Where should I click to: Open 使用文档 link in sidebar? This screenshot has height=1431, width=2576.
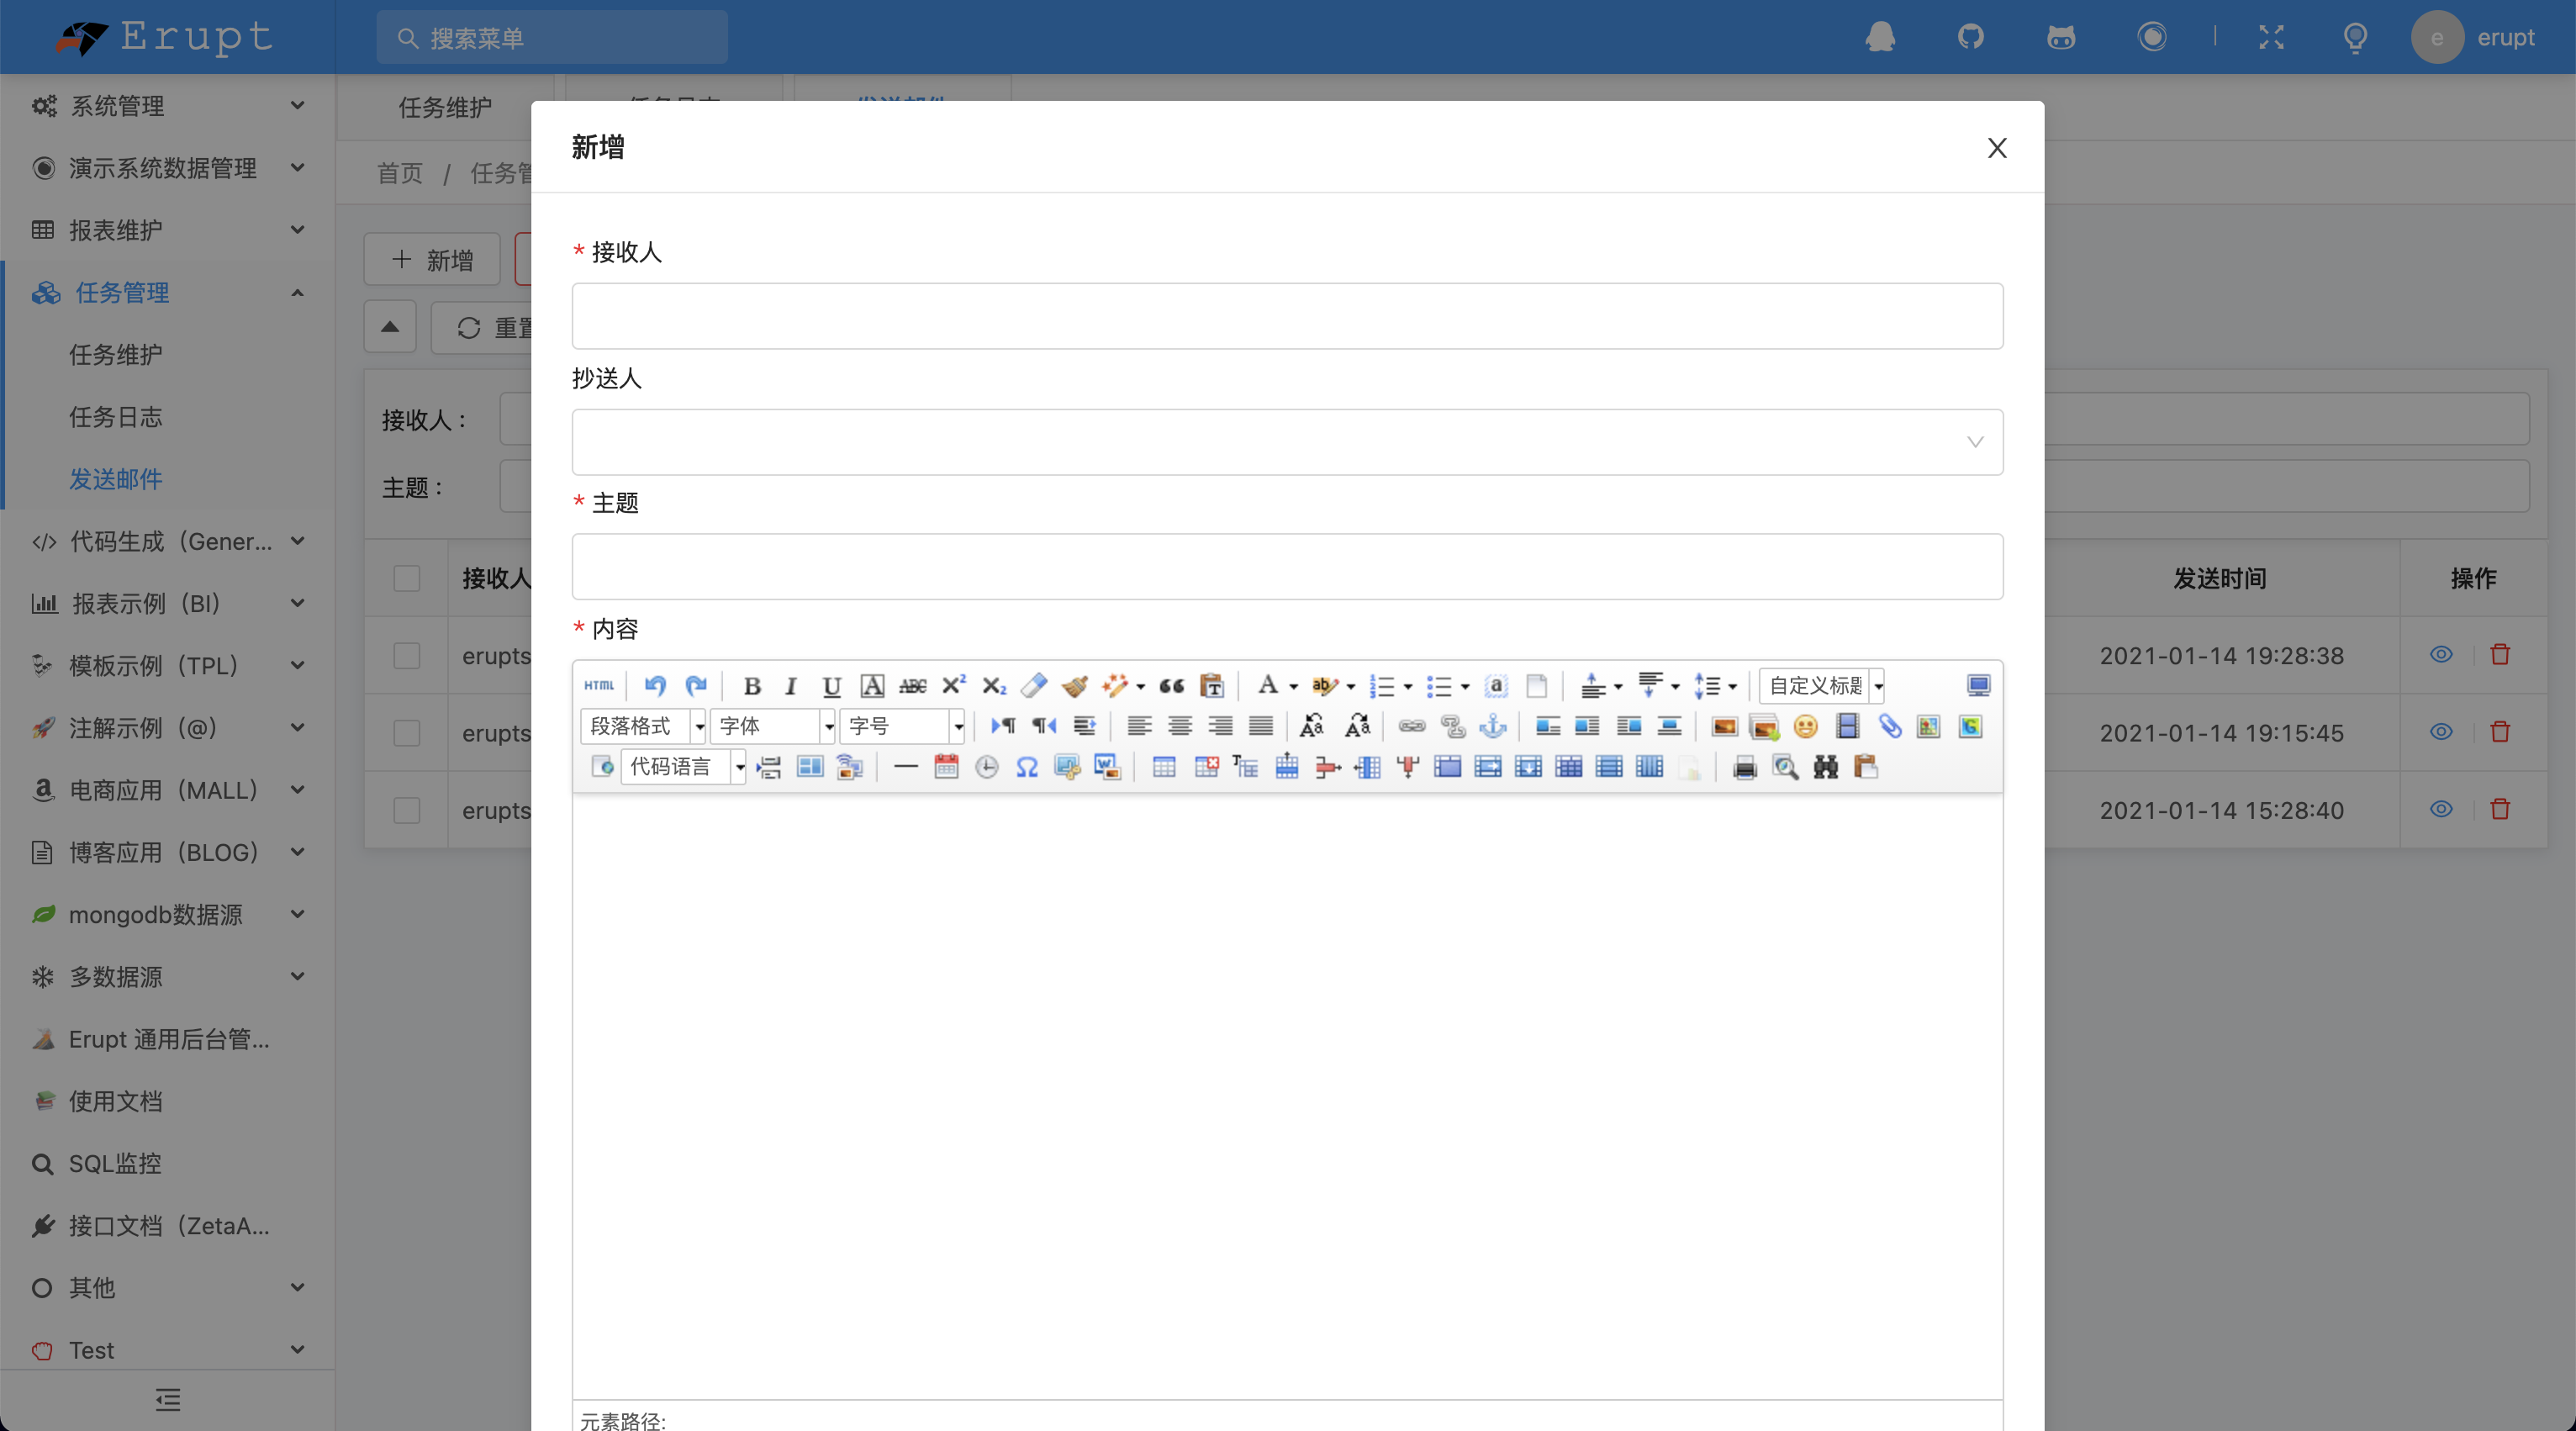coord(115,1101)
